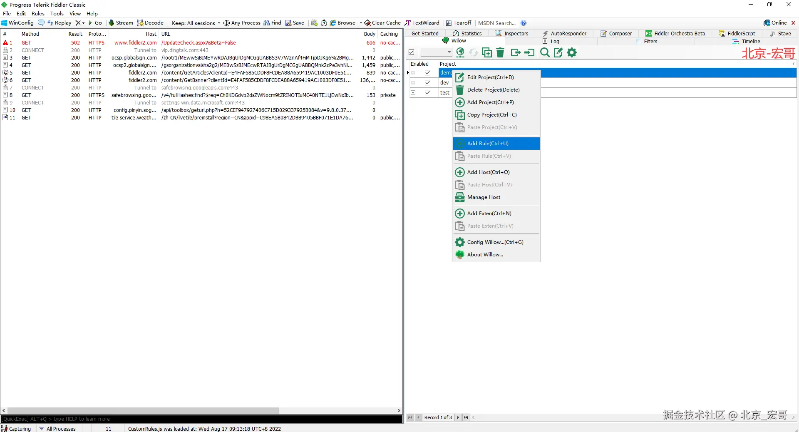Switch to the Composer tab
Screen dimensions: 799x432
tap(616, 34)
